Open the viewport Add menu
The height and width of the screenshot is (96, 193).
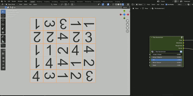point(30,4)
